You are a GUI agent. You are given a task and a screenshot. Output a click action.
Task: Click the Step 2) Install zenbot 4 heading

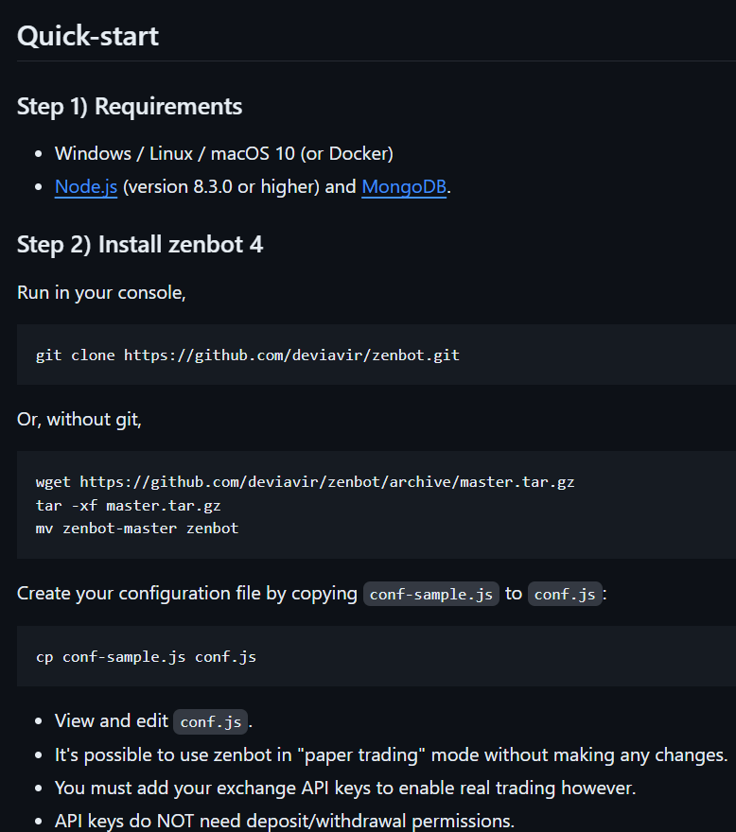click(x=140, y=245)
